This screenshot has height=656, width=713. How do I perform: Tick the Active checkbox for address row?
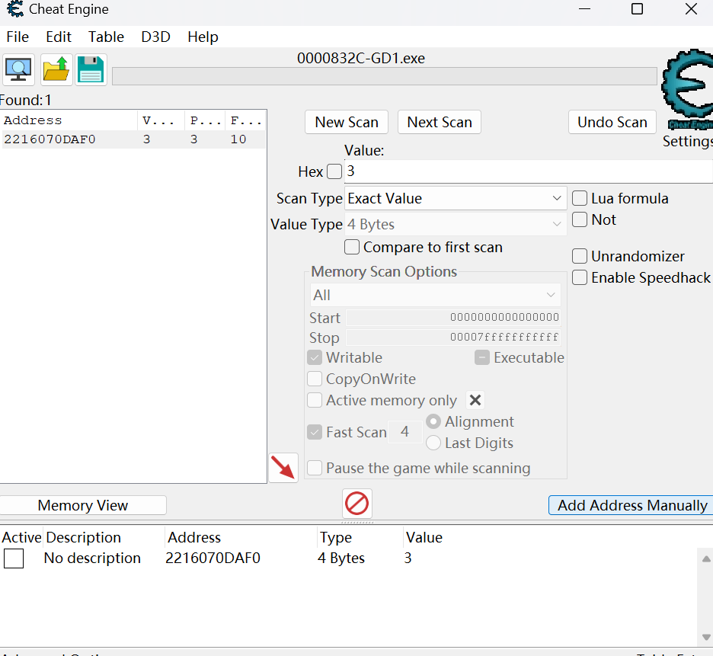14,558
